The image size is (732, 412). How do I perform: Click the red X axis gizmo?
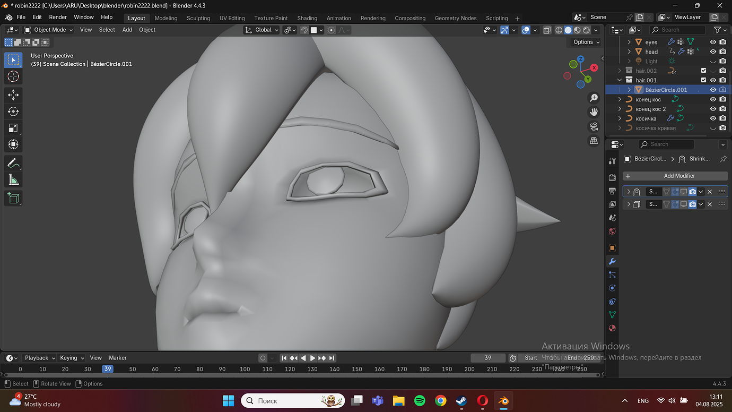point(594,67)
